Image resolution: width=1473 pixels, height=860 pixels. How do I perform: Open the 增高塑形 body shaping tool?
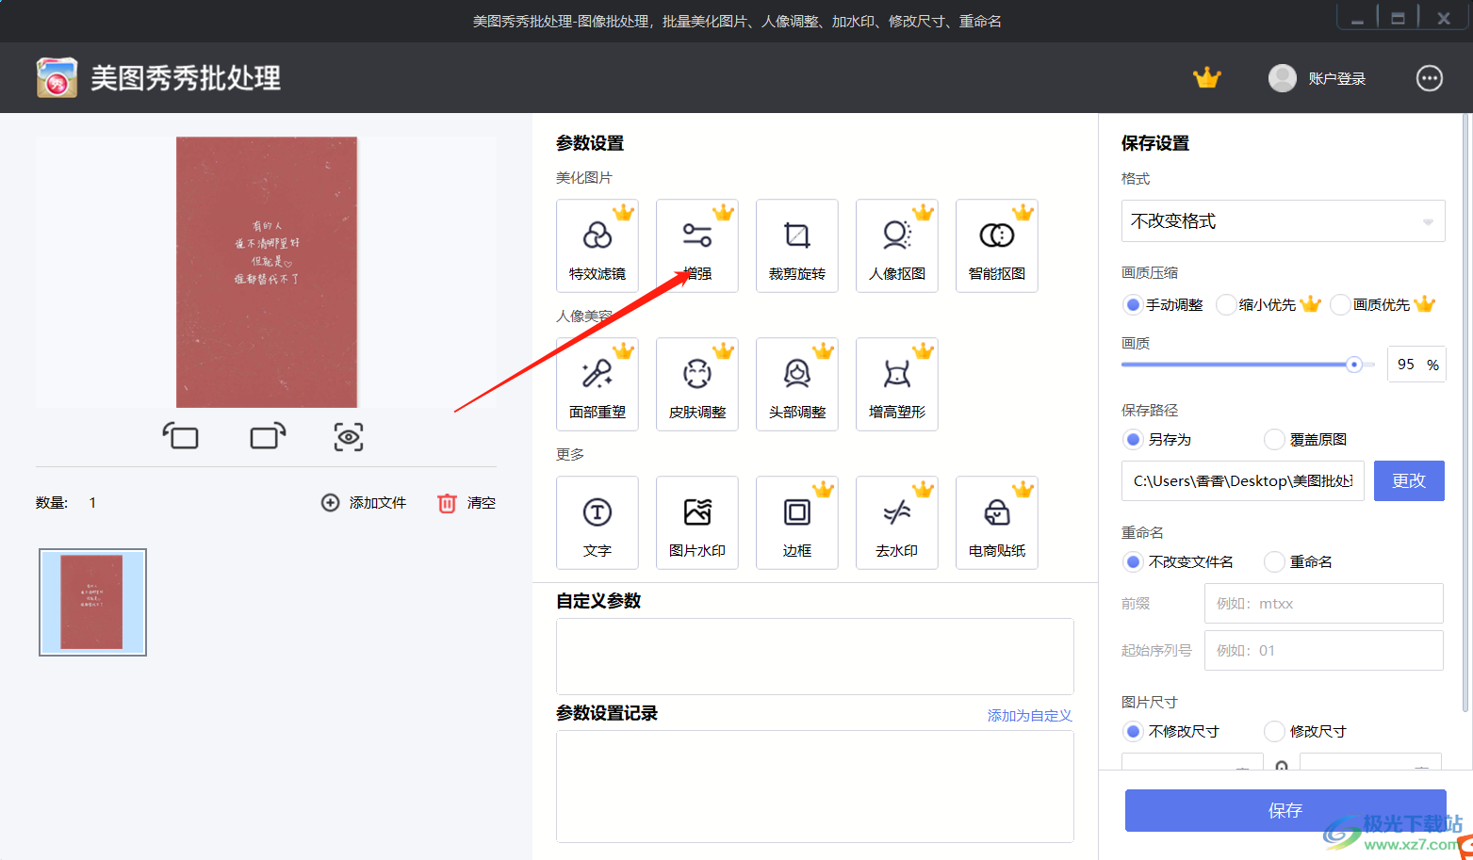(x=897, y=384)
